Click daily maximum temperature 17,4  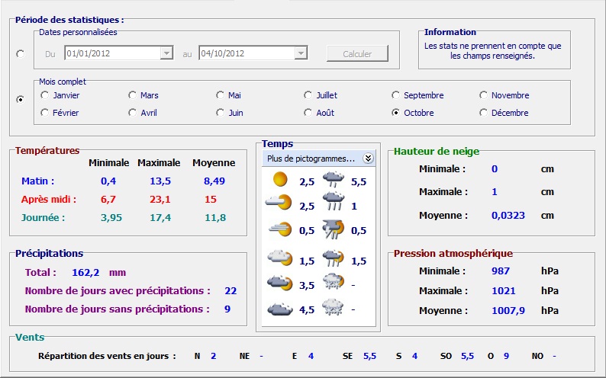click(x=160, y=217)
